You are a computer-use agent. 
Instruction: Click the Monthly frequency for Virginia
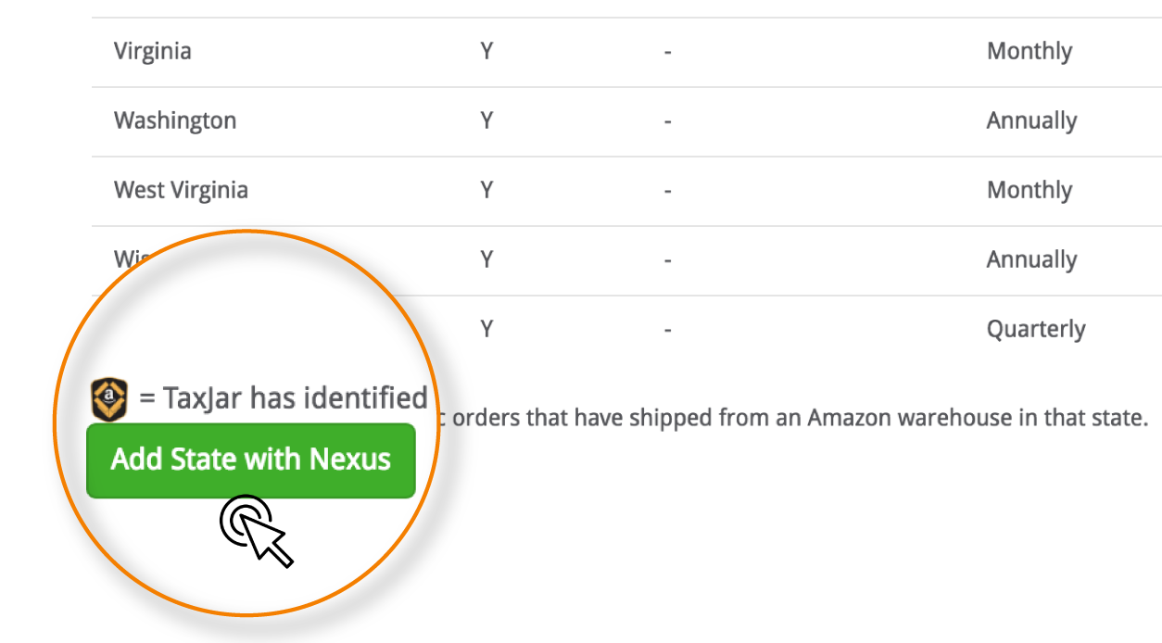point(1029,52)
